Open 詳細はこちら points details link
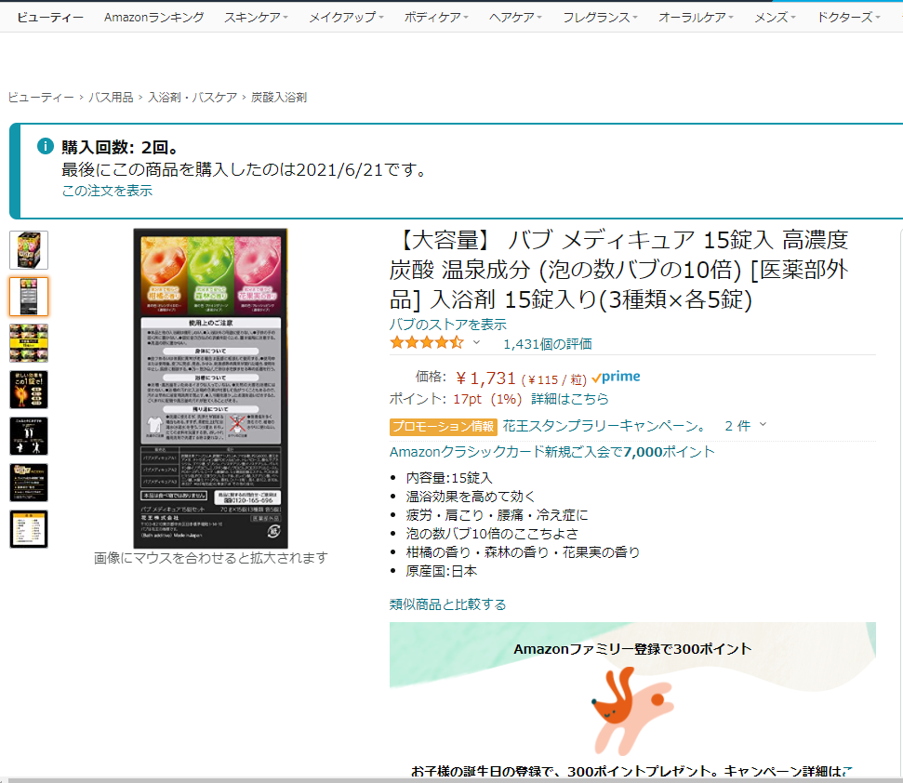Viewport: 903px width, 783px height. point(569,399)
